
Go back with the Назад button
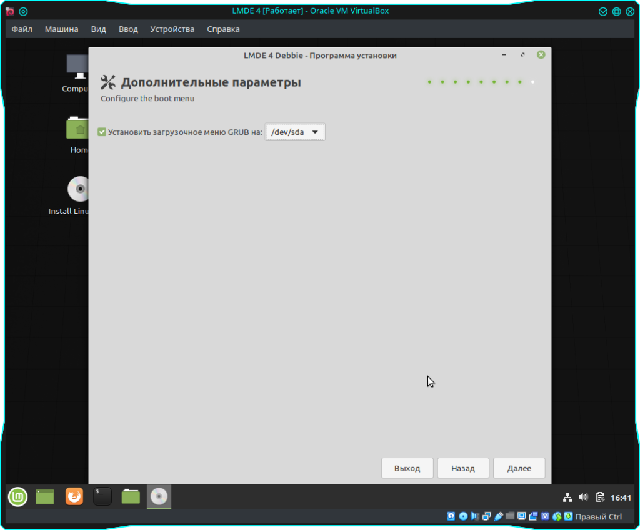tap(463, 468)
